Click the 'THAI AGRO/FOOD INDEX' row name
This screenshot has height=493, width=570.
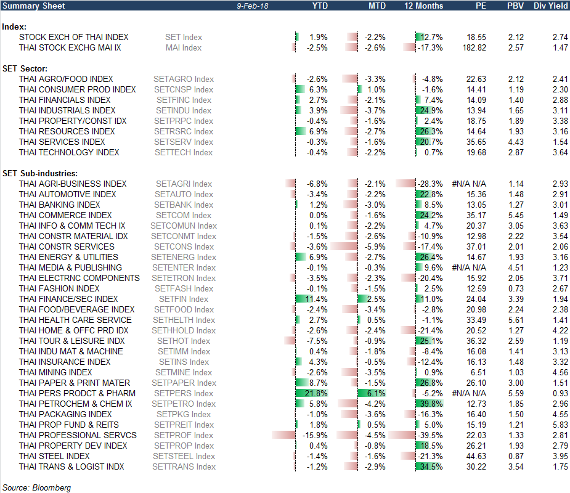tap(66, 79)
